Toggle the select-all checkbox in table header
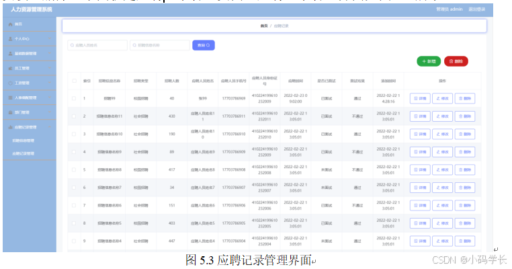 click(74, 81)
